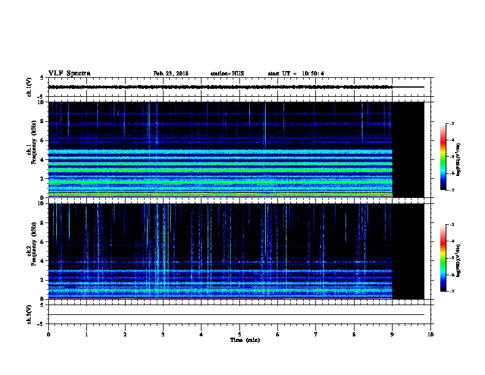The height and width of the screenshot is (375, 485).
Task: Click the "-7" label on ch.2 color bar
Action: [x=451, y=291]
